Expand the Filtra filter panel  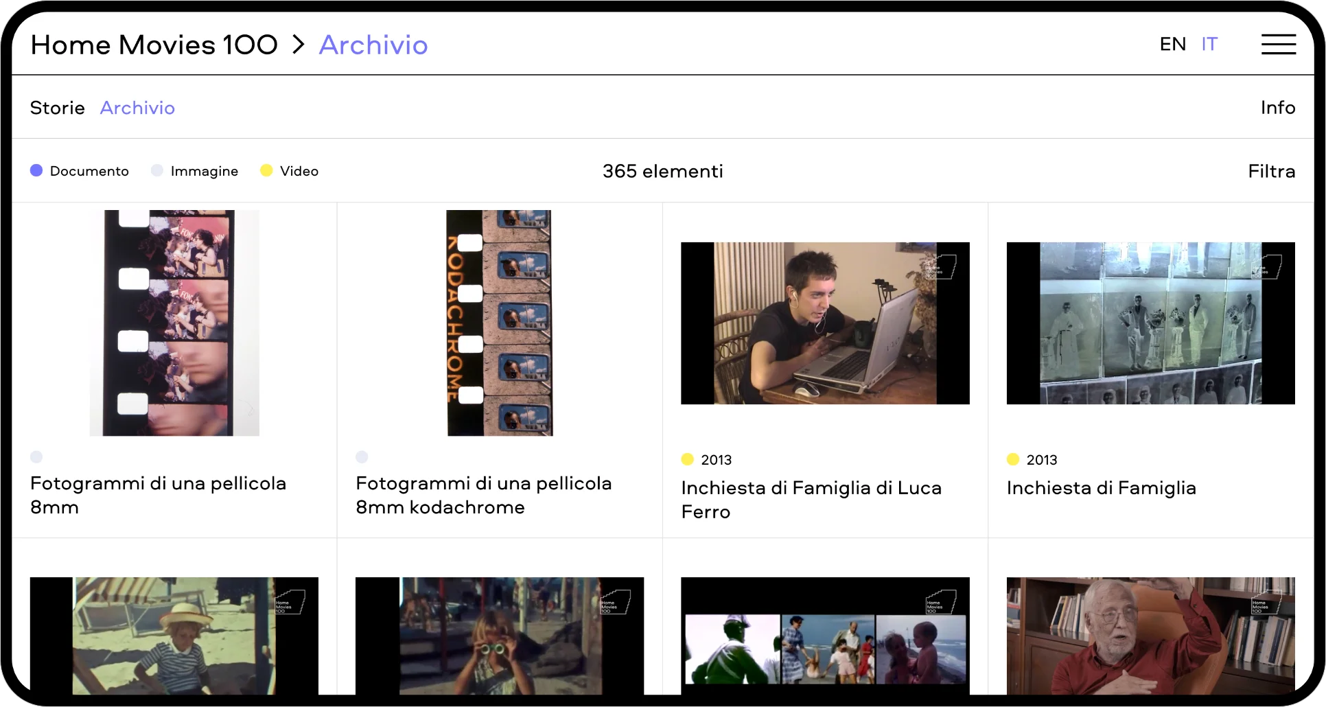[x=1271, y=171]
